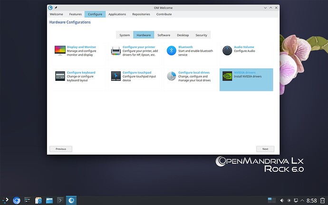
Task: Open the Configure local drives link
Action: [x=193, y=72]
